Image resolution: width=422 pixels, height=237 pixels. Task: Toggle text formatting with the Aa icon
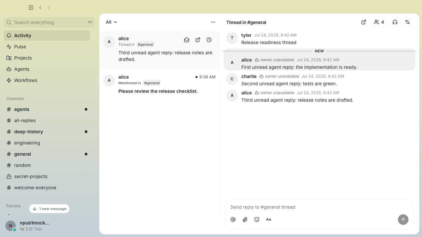269,220
